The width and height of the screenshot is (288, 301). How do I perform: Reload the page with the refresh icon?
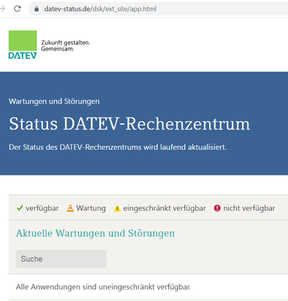coord(17,9)
